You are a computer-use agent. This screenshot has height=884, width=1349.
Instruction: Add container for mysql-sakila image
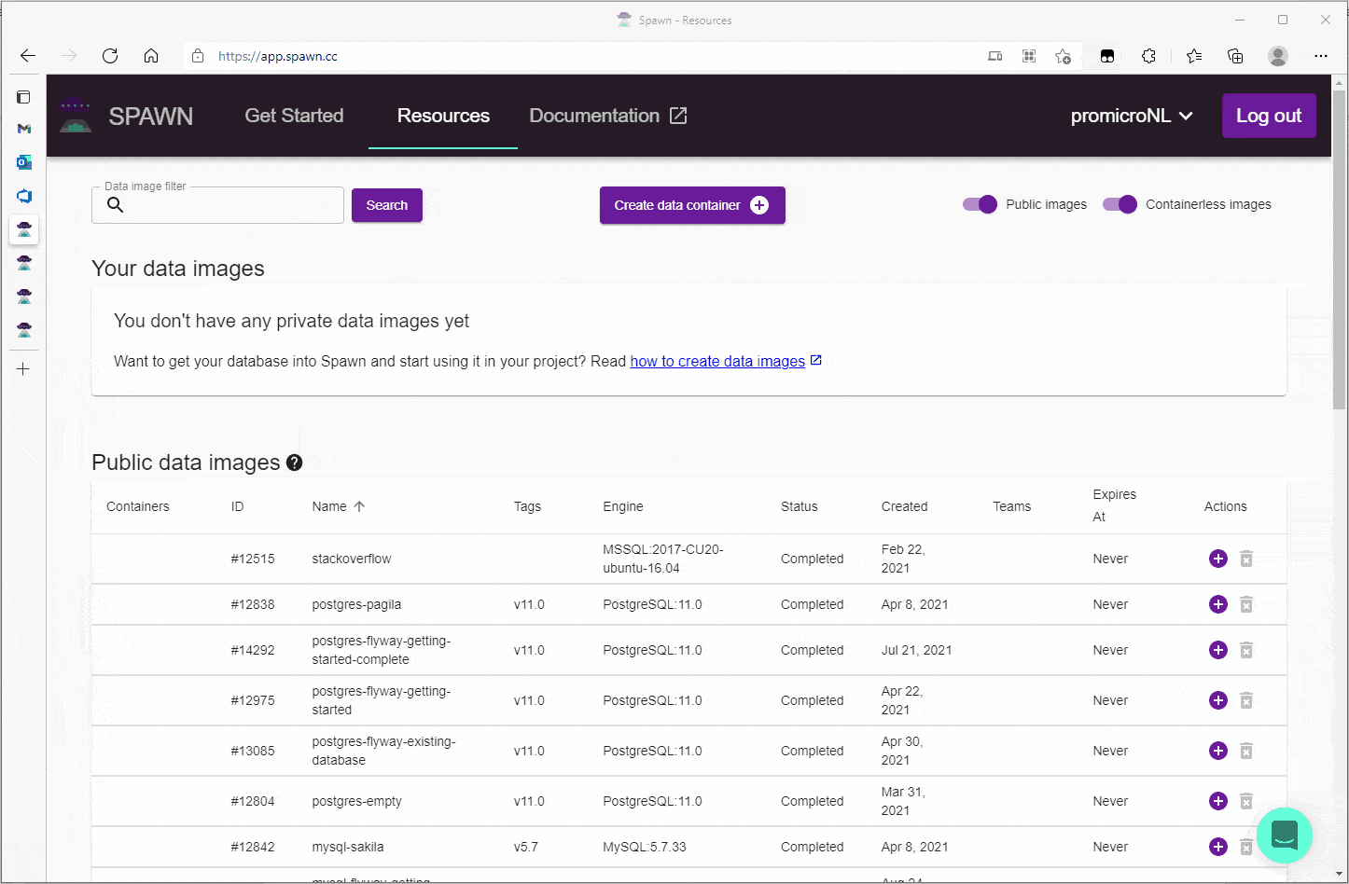tap(1217, 847)
